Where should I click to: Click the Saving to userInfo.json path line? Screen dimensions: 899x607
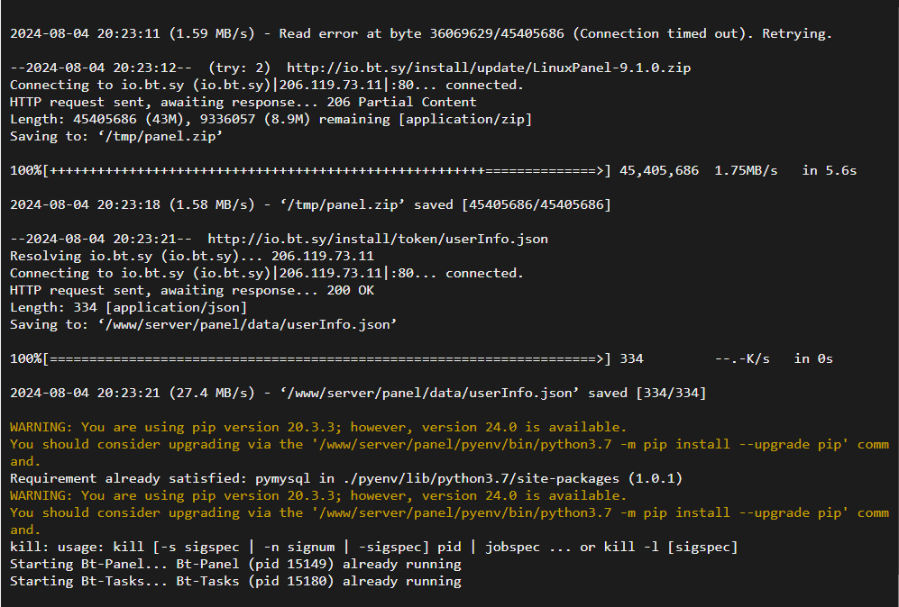(x=204, y=324)
